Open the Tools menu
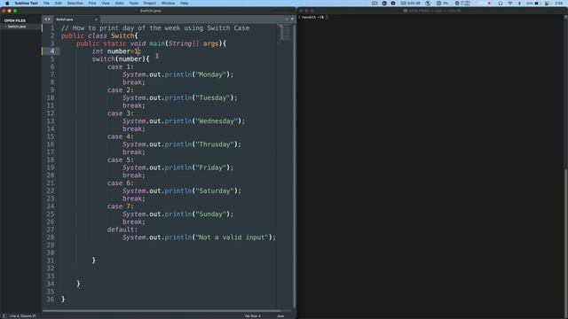This screenshot has height=319, width=568. pyautogui.click(x=134, y=4)
